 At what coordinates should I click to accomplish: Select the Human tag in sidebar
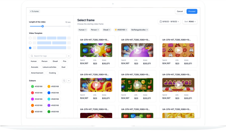click(34, 61)
